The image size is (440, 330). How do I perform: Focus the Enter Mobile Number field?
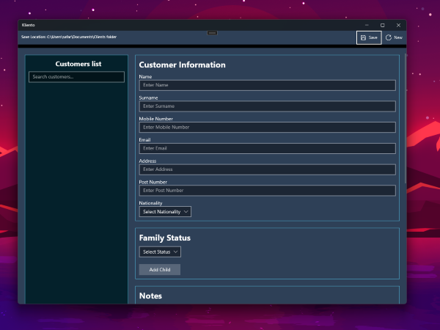click(x=267, y=127)
